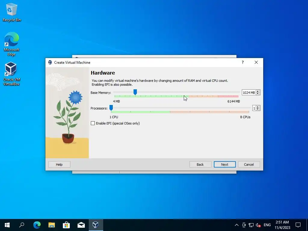Click the Help button

tap(59, 165)
